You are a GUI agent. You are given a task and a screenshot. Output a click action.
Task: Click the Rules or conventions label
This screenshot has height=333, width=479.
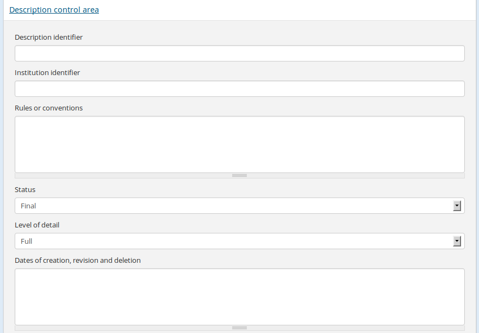click(48, 108)
